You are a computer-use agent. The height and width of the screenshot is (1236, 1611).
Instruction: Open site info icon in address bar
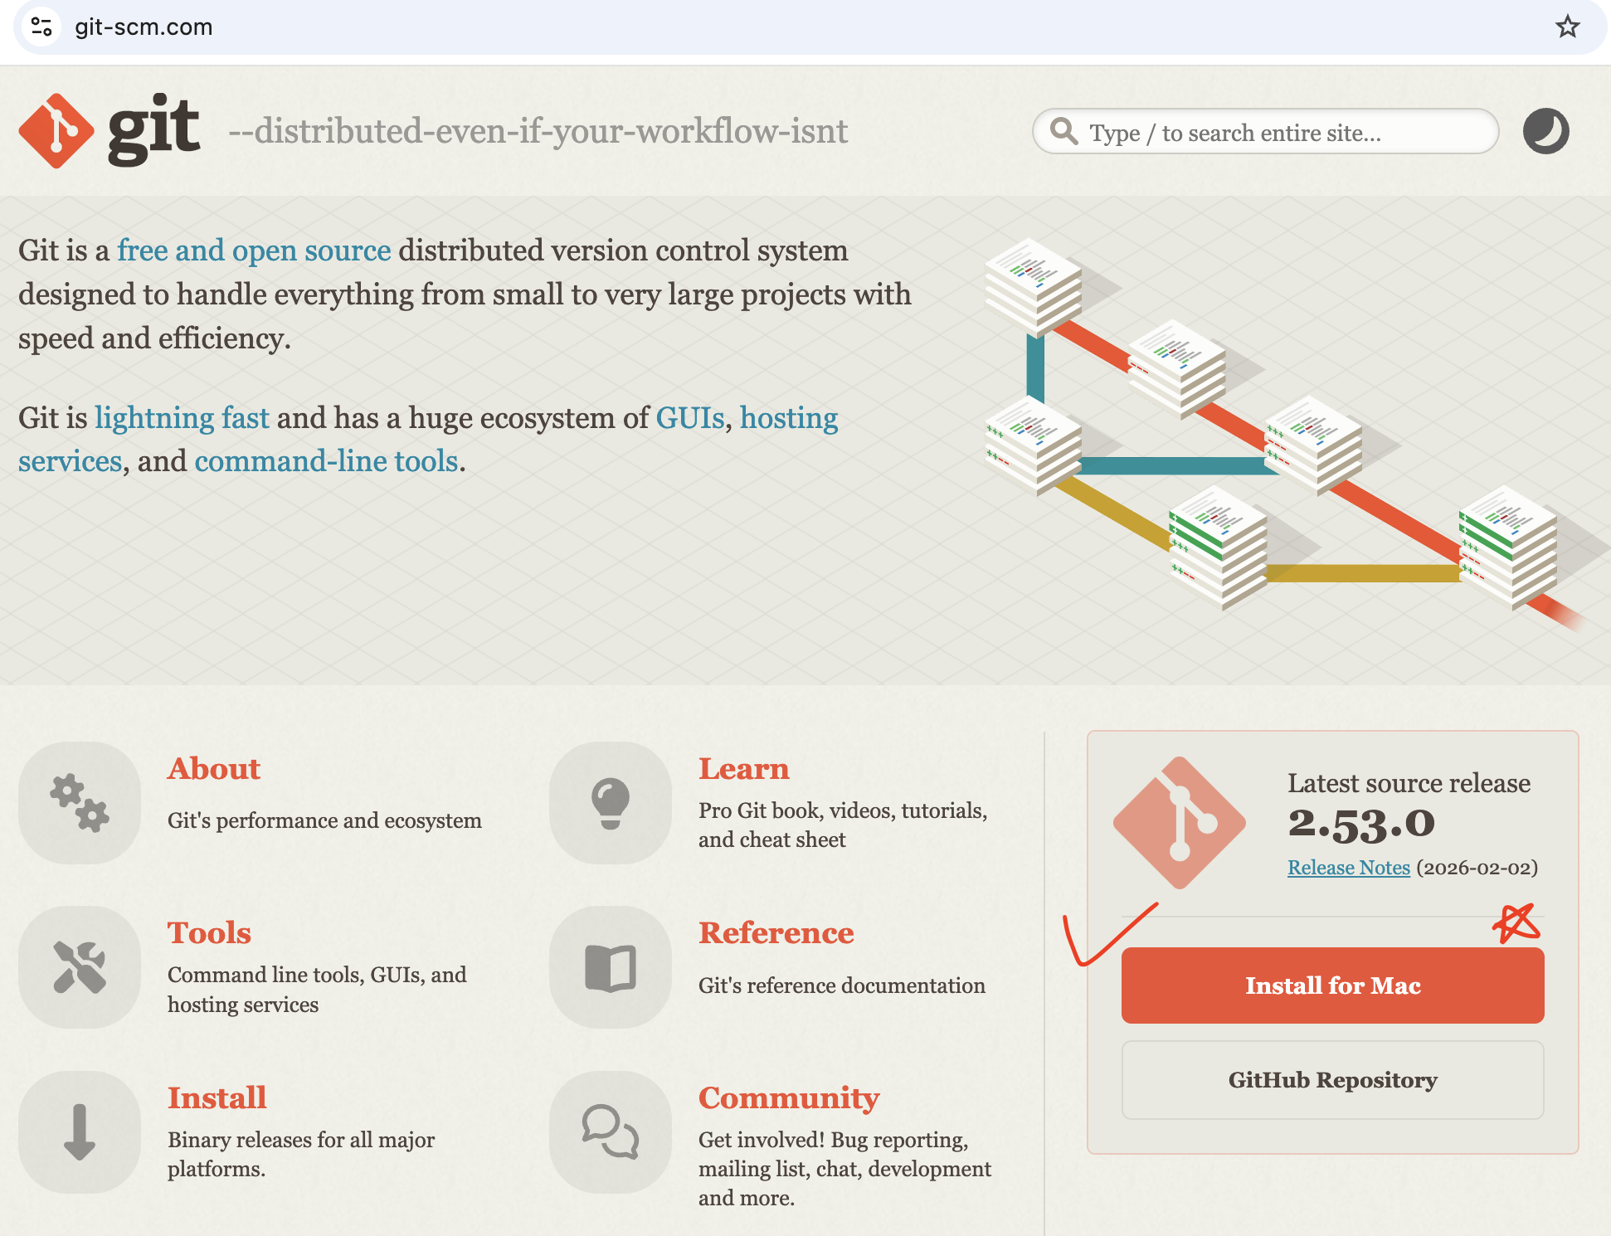point(41,27)
